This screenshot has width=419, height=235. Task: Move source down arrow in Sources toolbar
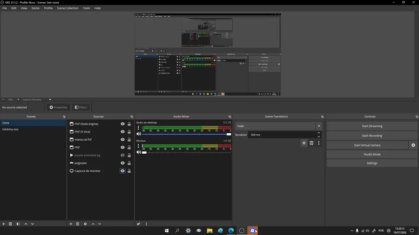pyautogui.click(x=100, y=224)
